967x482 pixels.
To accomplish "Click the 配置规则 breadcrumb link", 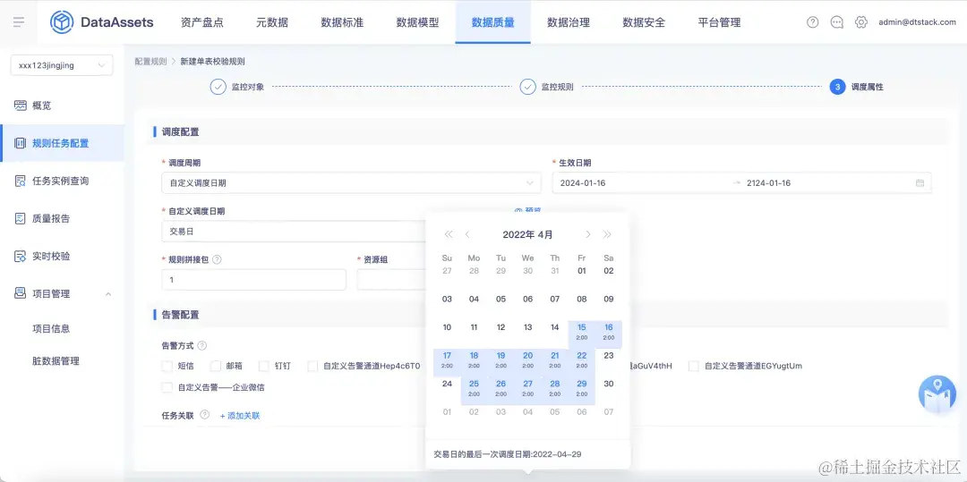I will [150, 62].
